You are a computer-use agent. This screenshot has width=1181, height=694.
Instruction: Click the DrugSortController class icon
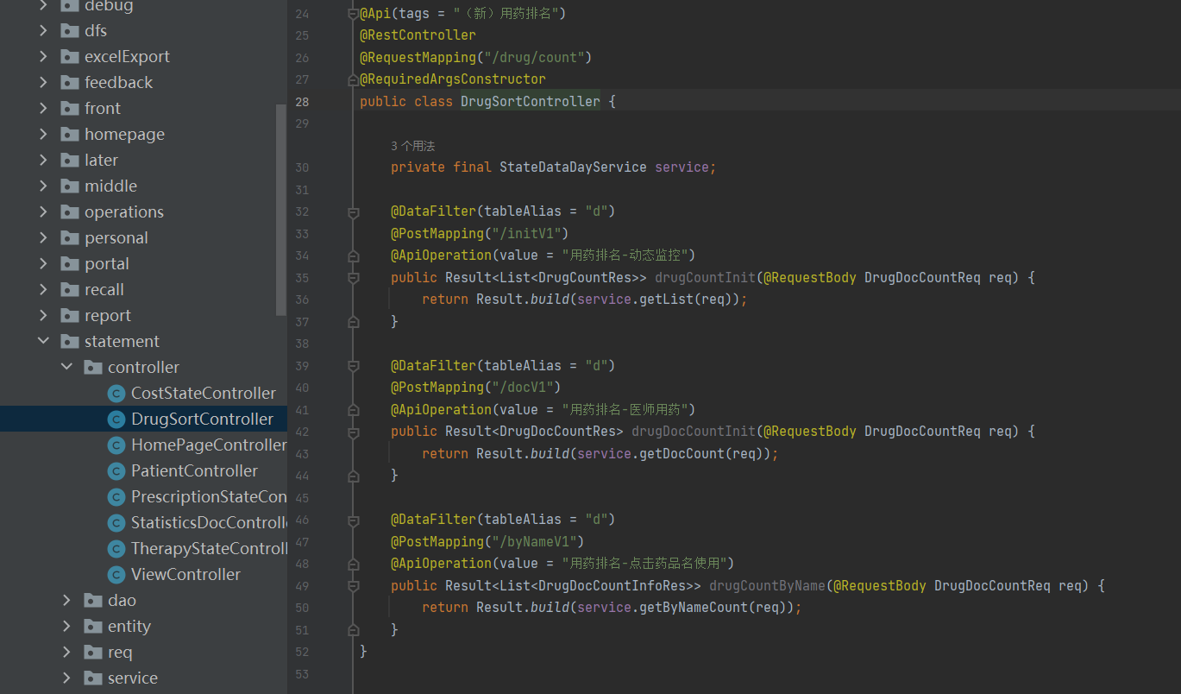[116, 420]
